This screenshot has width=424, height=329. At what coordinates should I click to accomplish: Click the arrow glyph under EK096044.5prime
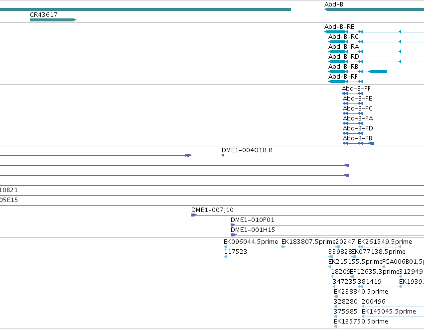pos(226,247)
